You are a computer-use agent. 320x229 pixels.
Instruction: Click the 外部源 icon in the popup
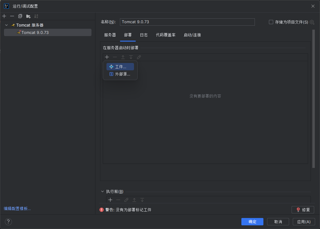pos(111,74)
